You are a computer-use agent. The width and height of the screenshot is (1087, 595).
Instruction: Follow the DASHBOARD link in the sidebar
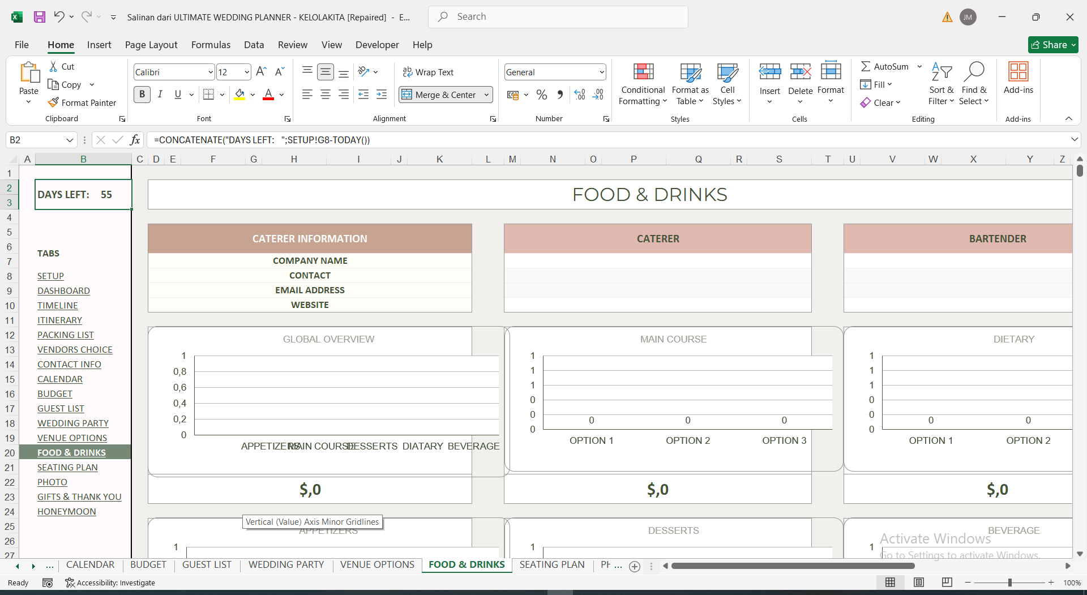pyautogui.click(x=63, y=291)
